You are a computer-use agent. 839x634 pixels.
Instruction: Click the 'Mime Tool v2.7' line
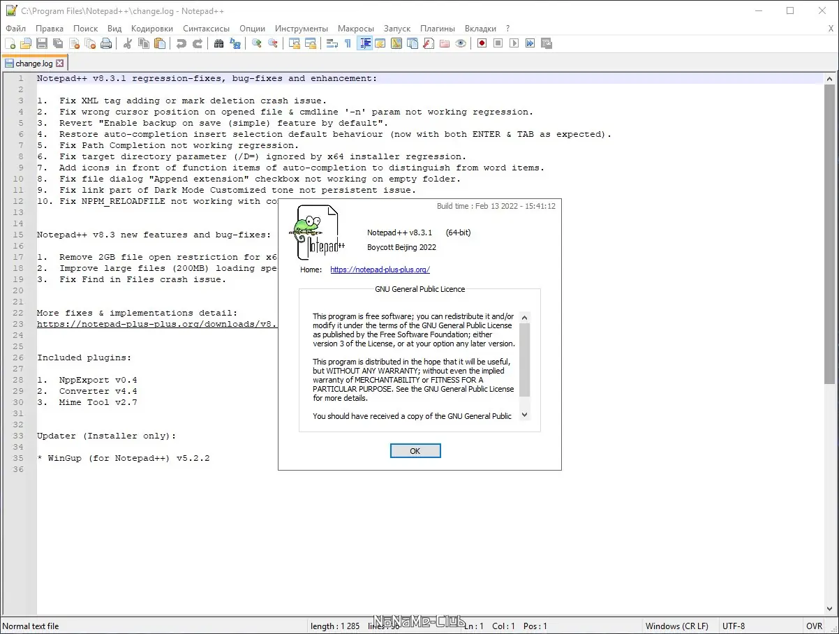point(87,402)
